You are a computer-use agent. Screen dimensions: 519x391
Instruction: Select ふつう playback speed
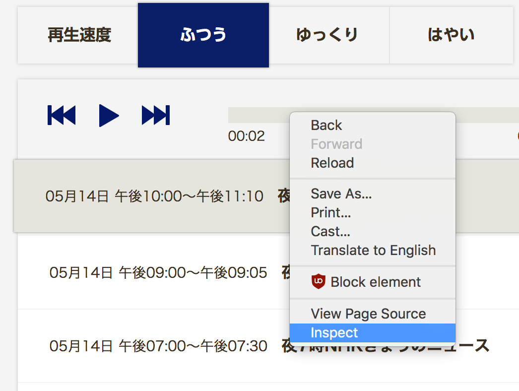203,35
